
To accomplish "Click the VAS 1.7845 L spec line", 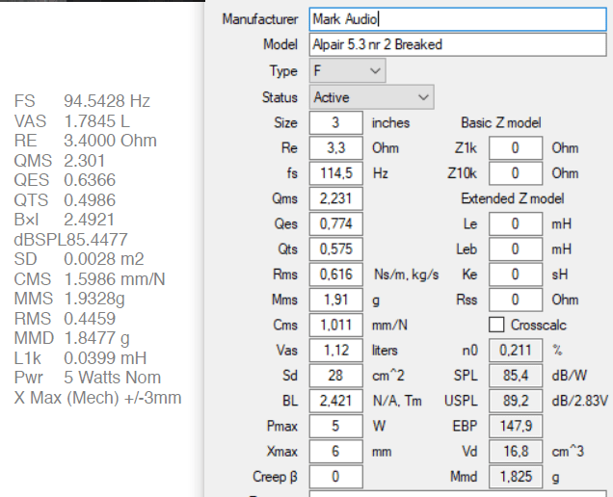I will [72, 121].
